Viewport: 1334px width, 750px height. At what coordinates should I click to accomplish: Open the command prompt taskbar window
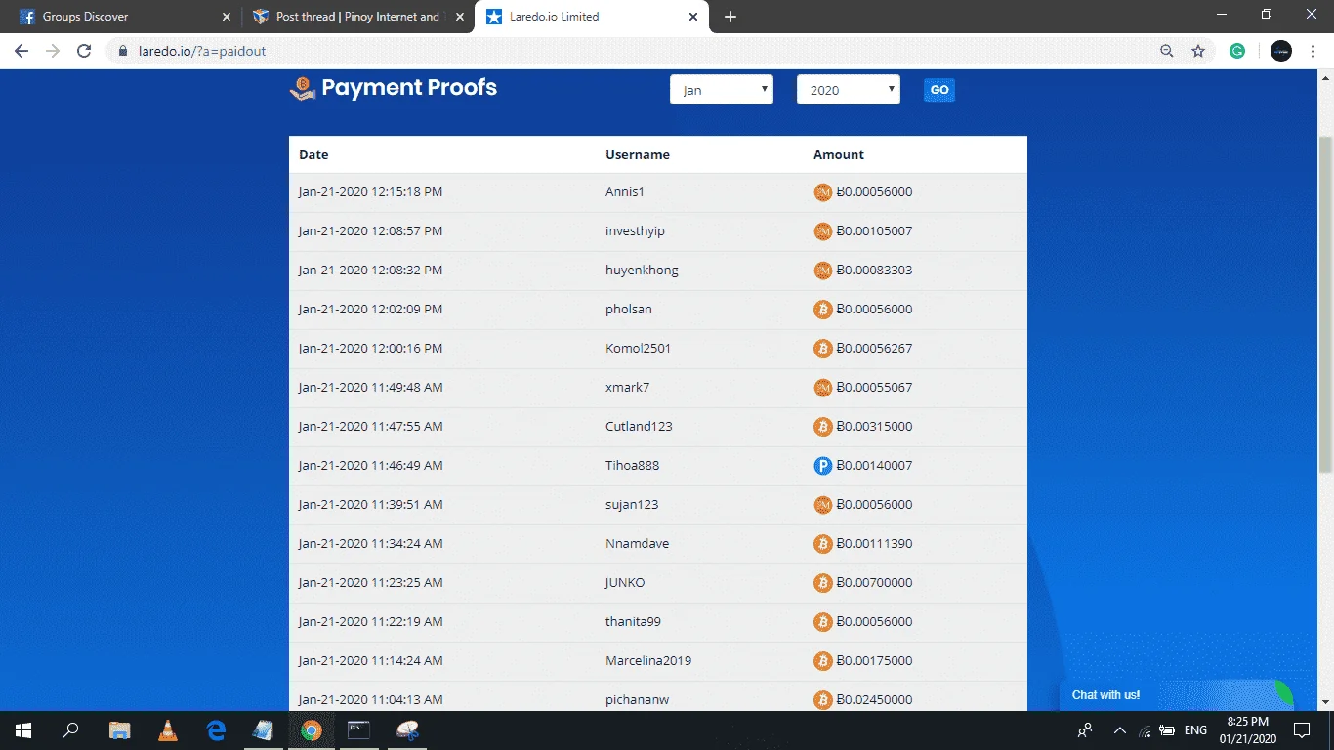tap(359, 729)
